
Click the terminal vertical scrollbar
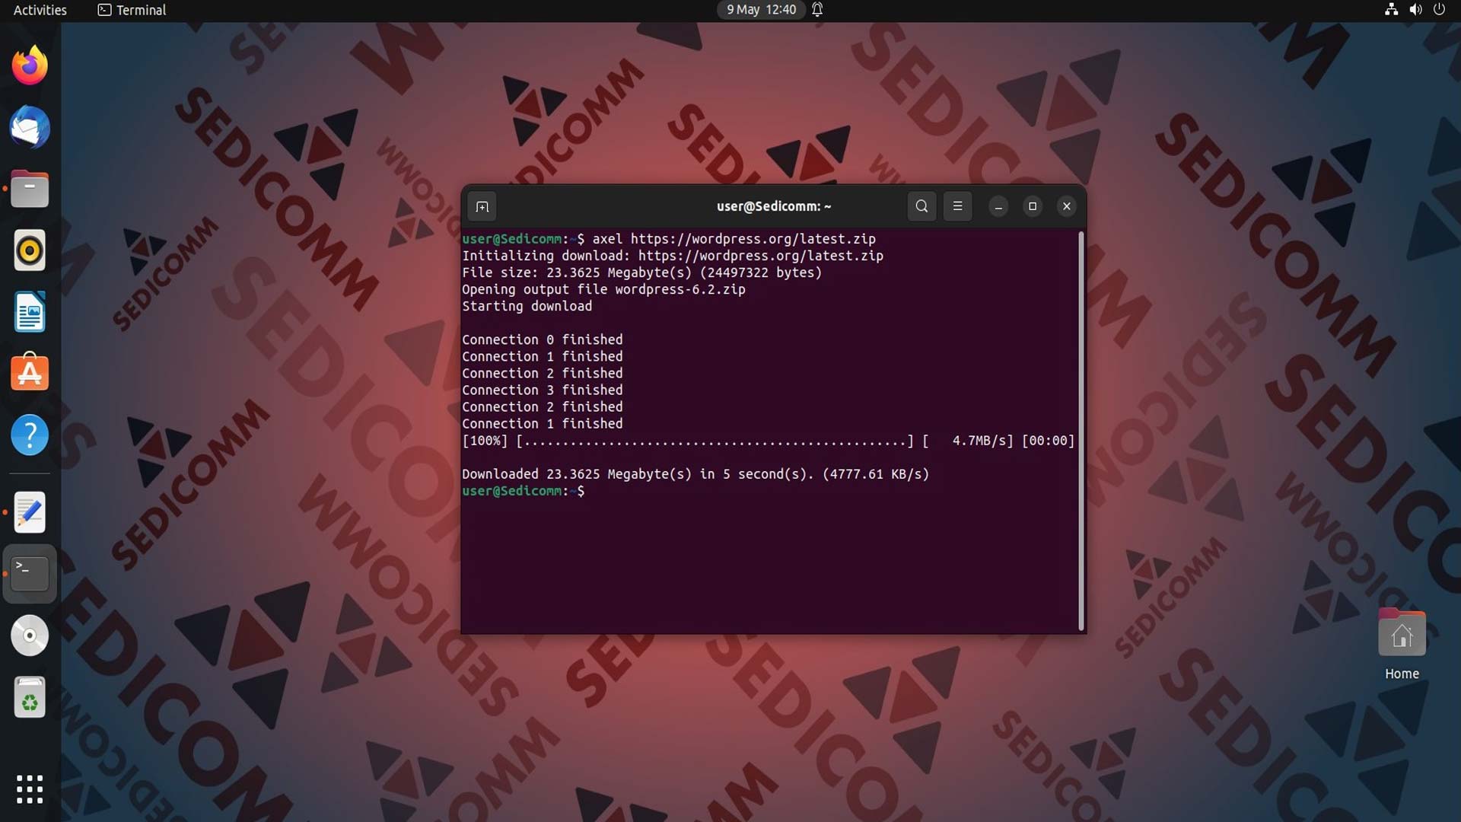point(1081,432)
